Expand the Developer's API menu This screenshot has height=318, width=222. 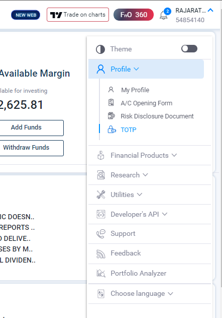150,214
